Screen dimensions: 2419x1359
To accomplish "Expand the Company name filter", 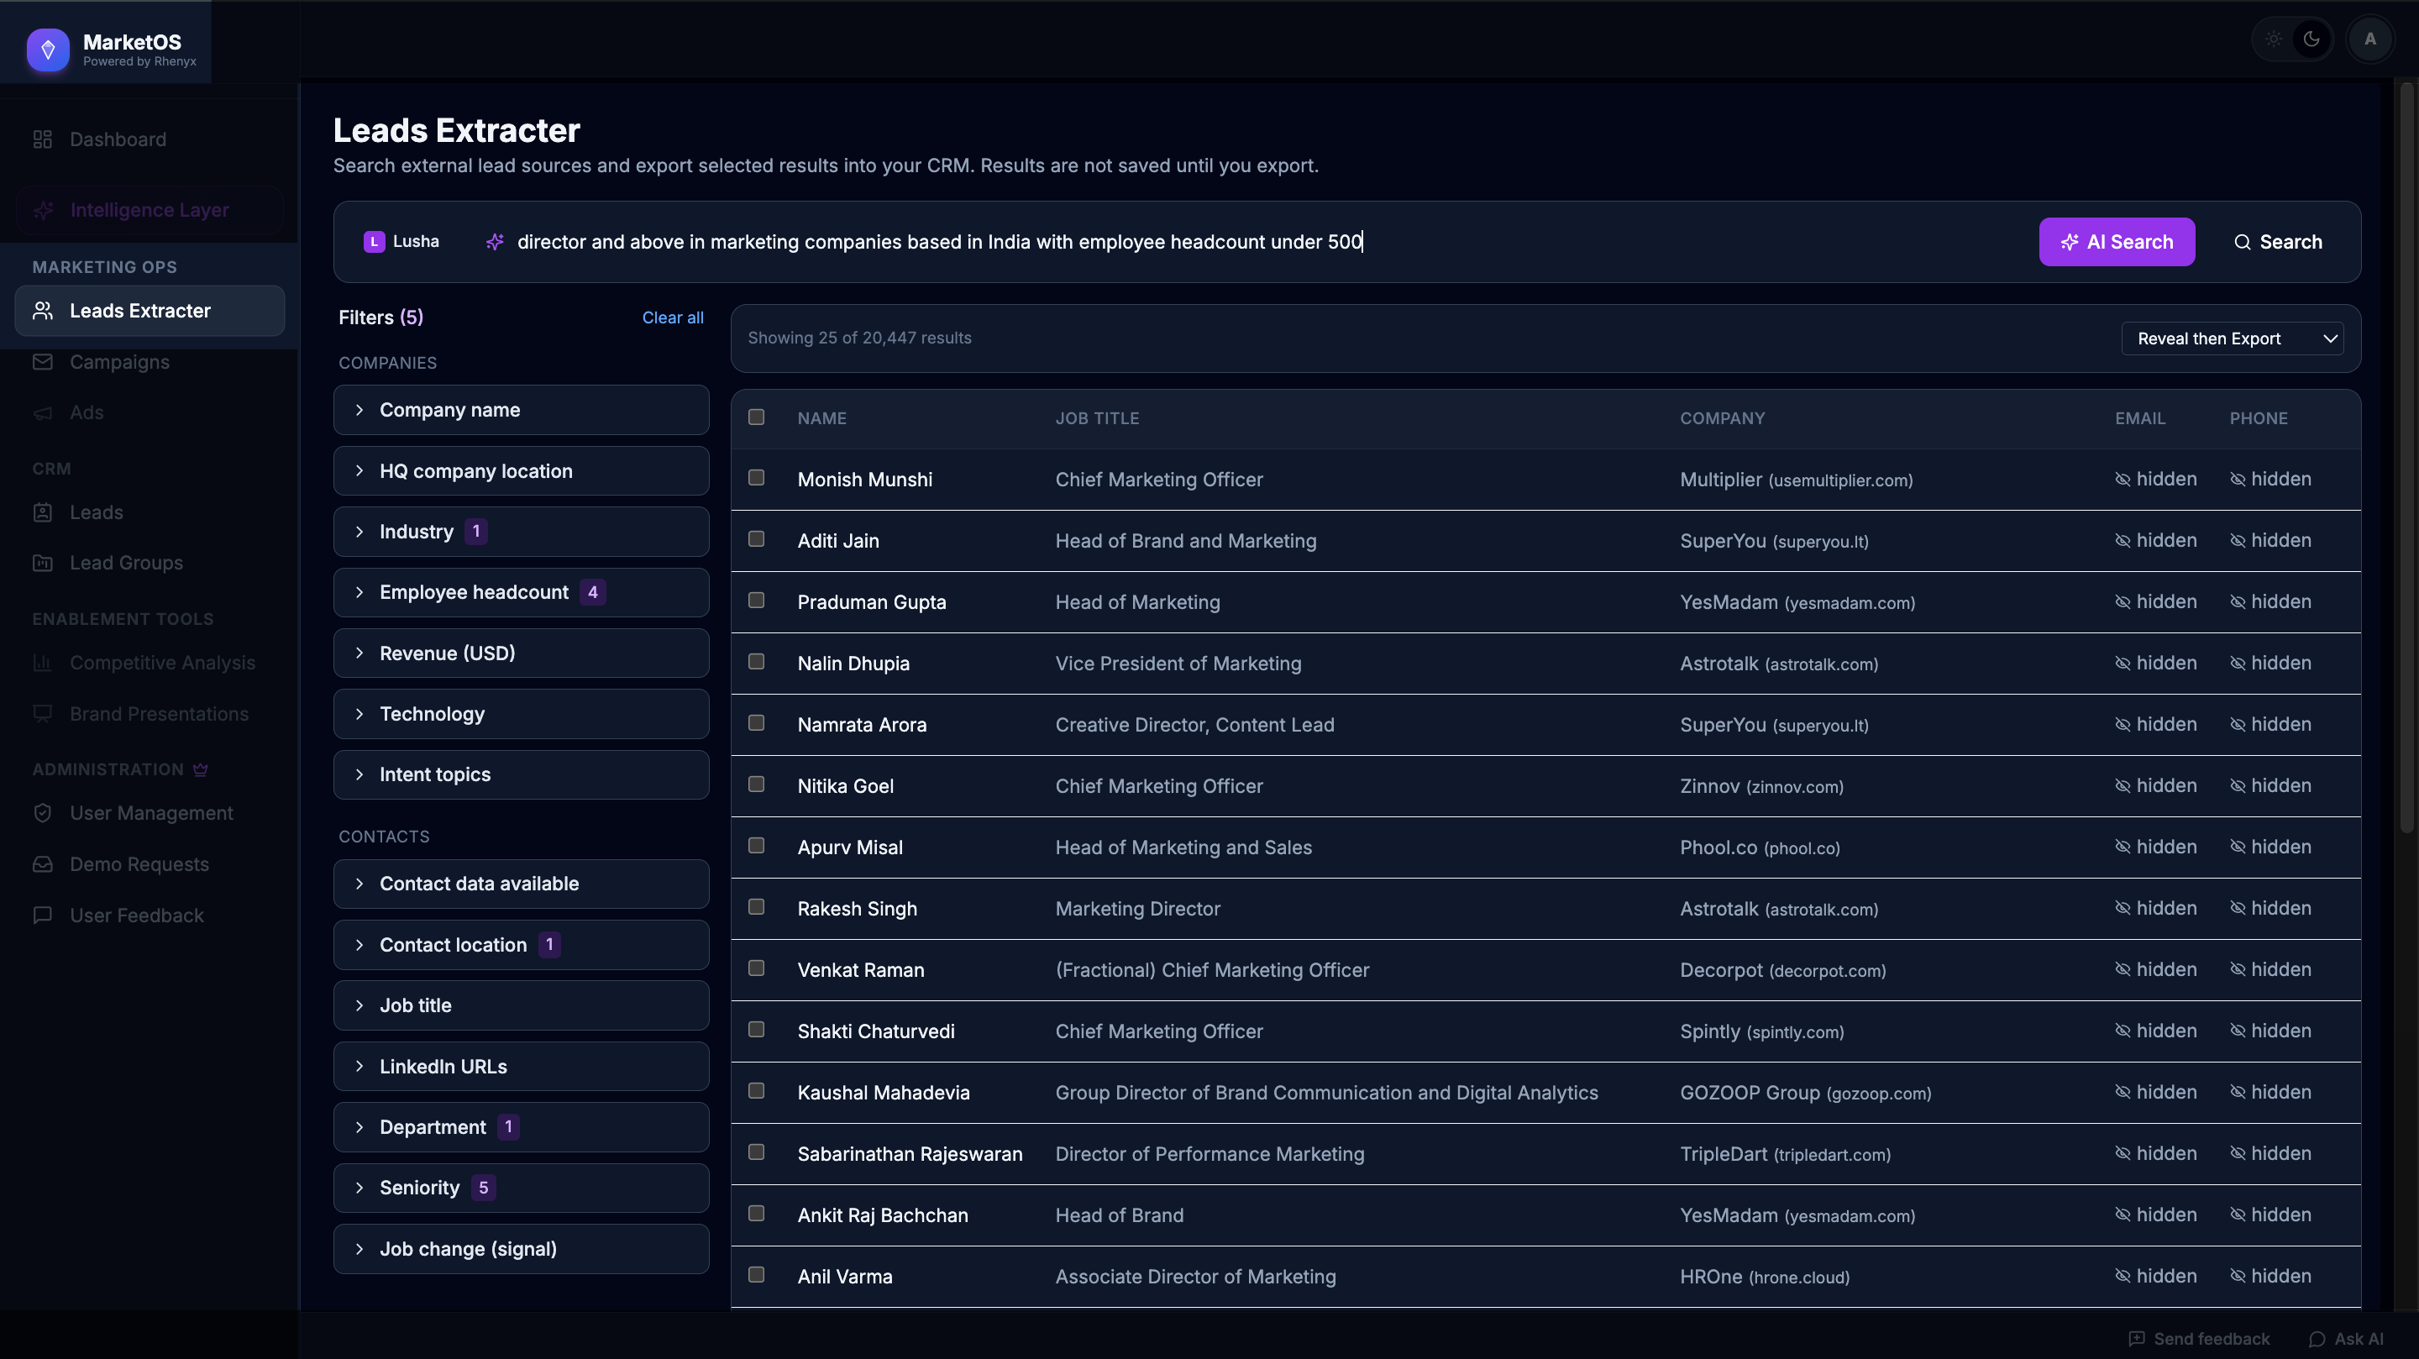I will tap(521, 410).
